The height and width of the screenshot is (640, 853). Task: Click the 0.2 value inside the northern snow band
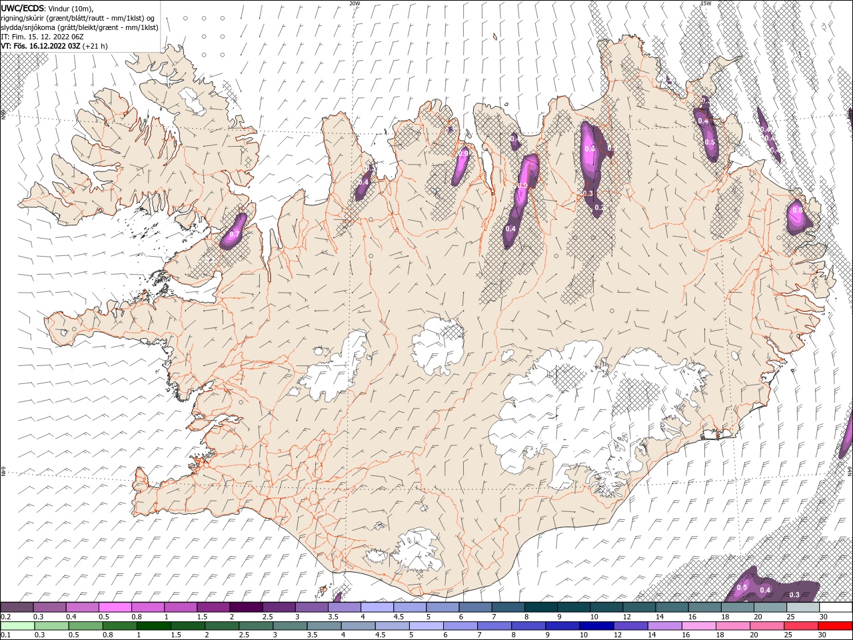point(599,207)
